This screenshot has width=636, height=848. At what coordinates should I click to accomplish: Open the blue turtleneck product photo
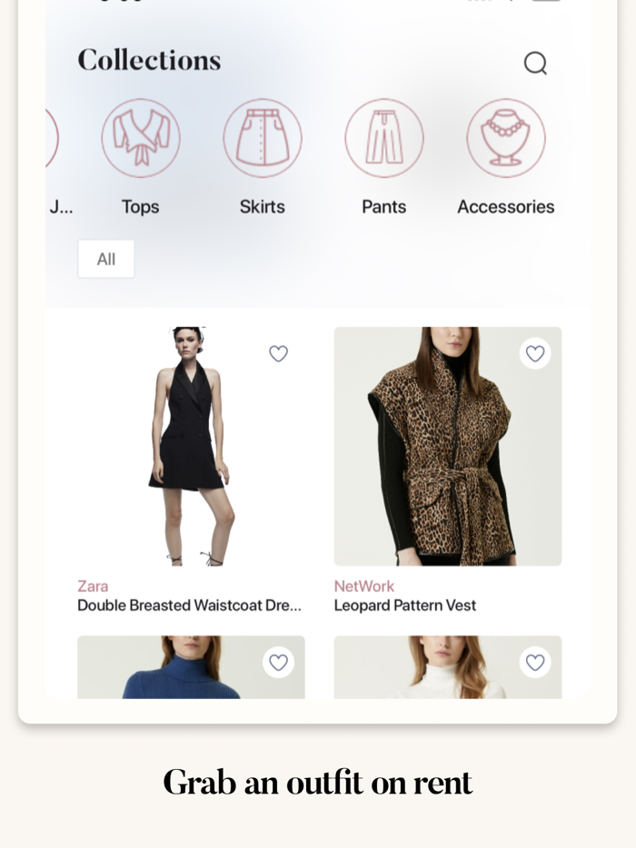click(191, 666)
